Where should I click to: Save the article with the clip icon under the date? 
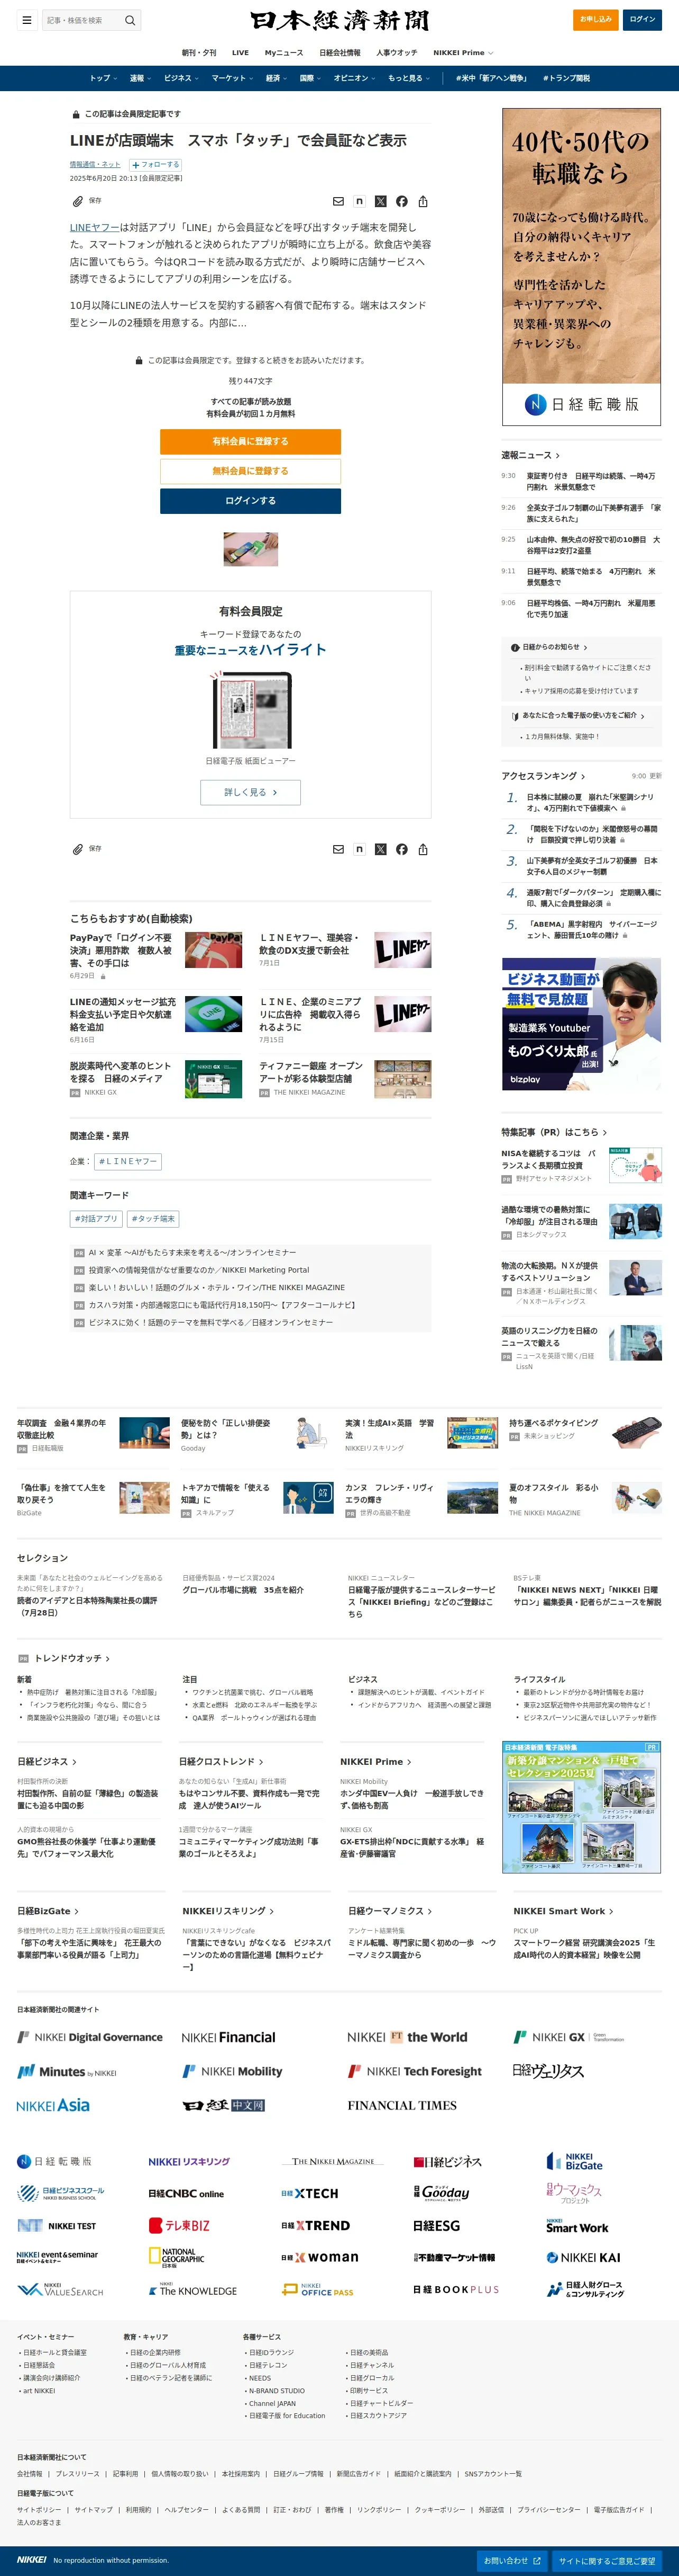click(x=78, y=201)
